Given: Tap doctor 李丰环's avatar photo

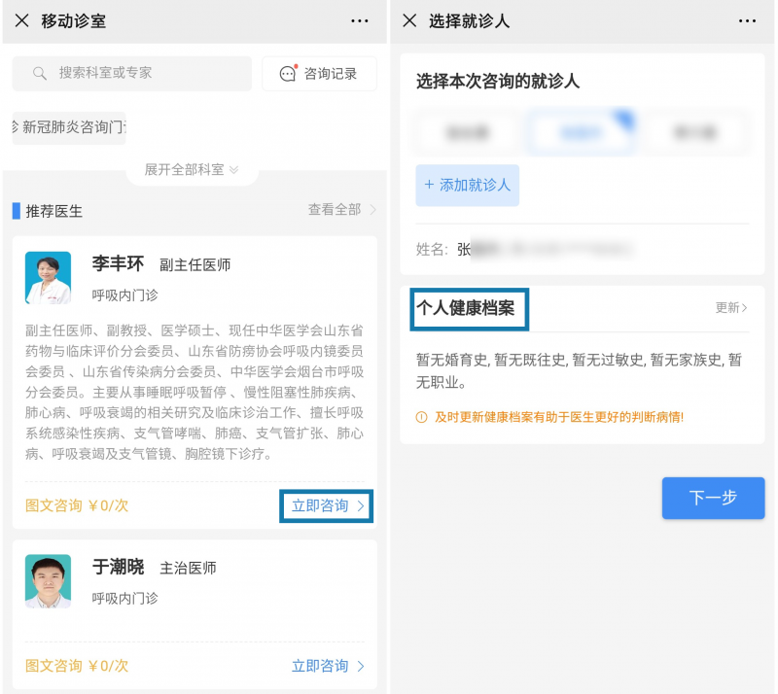Looking at the screenshot, I should pos(48,278).
